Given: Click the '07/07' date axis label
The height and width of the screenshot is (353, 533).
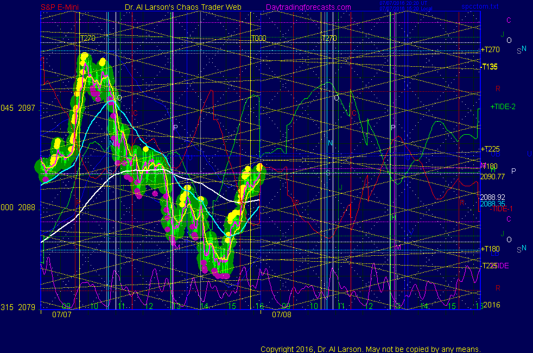Looking at the screenshot, I should point(62,314).
